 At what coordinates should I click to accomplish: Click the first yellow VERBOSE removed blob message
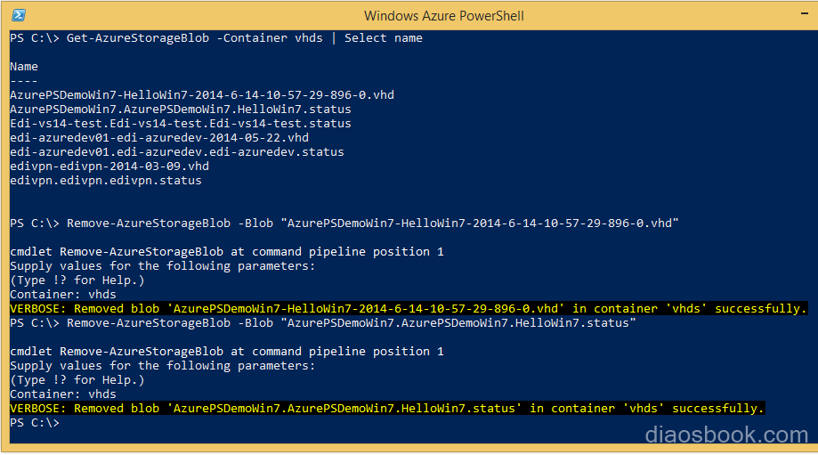pyautogui.click(x=409, y=308)
